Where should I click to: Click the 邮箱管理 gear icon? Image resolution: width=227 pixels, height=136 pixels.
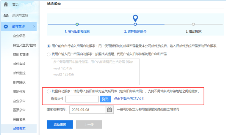pos(6,27)
